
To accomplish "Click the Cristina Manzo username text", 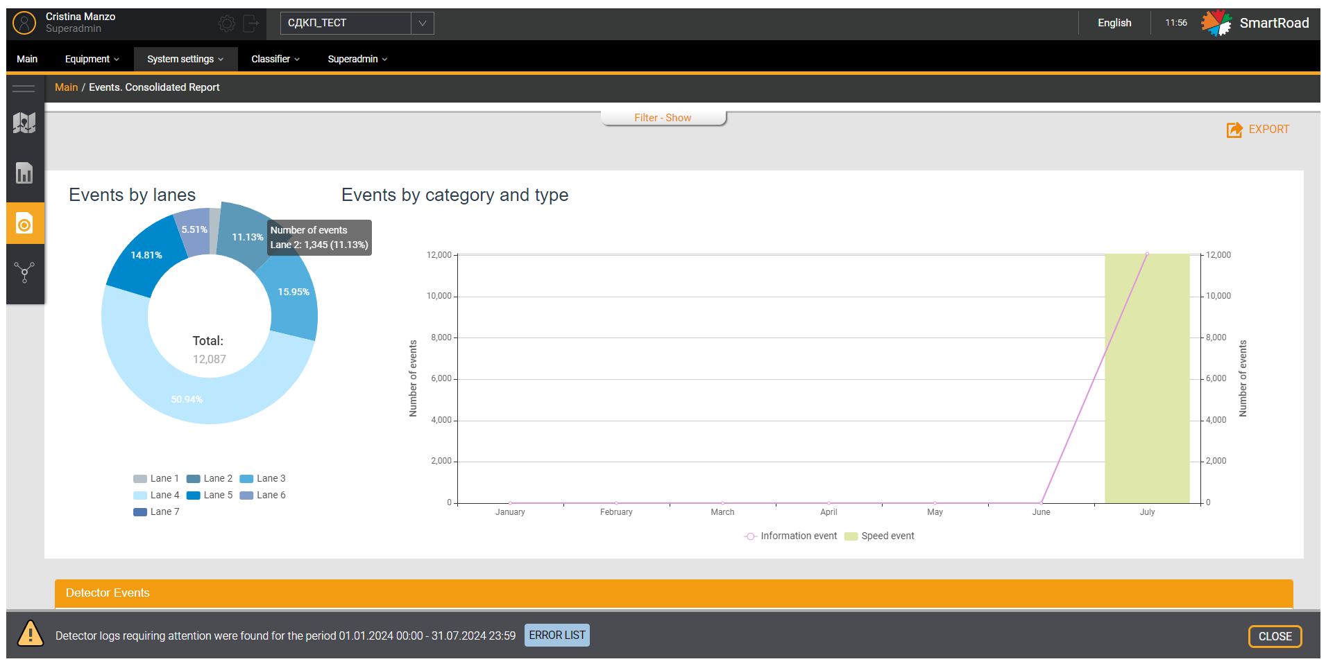I will point(80,17).
